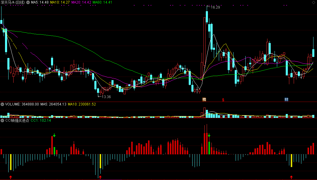The height and width of the screenshot is (180, 317).
Task: Click the VOLUME: 364888.00 readout
Action: point(22,104)
